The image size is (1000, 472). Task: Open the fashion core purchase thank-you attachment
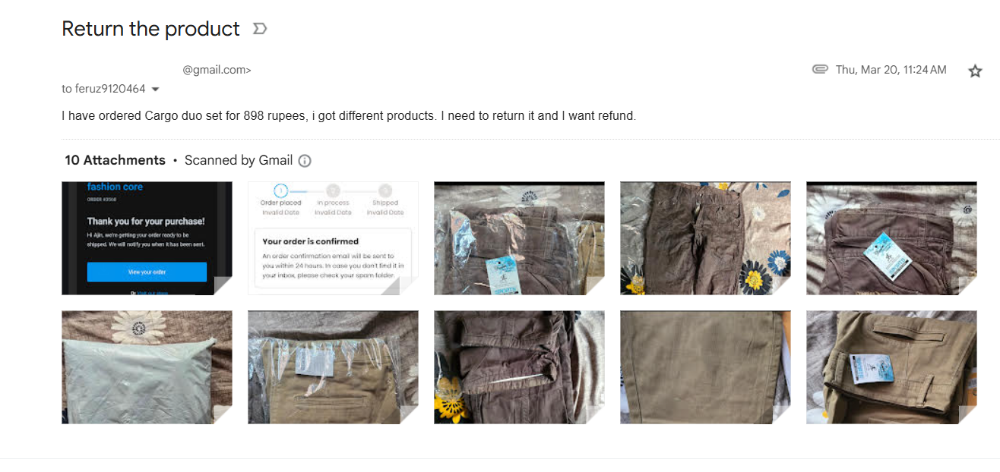coord(147,238)
